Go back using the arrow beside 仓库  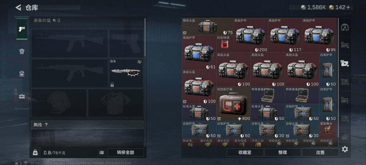click(x=18, y=7)
